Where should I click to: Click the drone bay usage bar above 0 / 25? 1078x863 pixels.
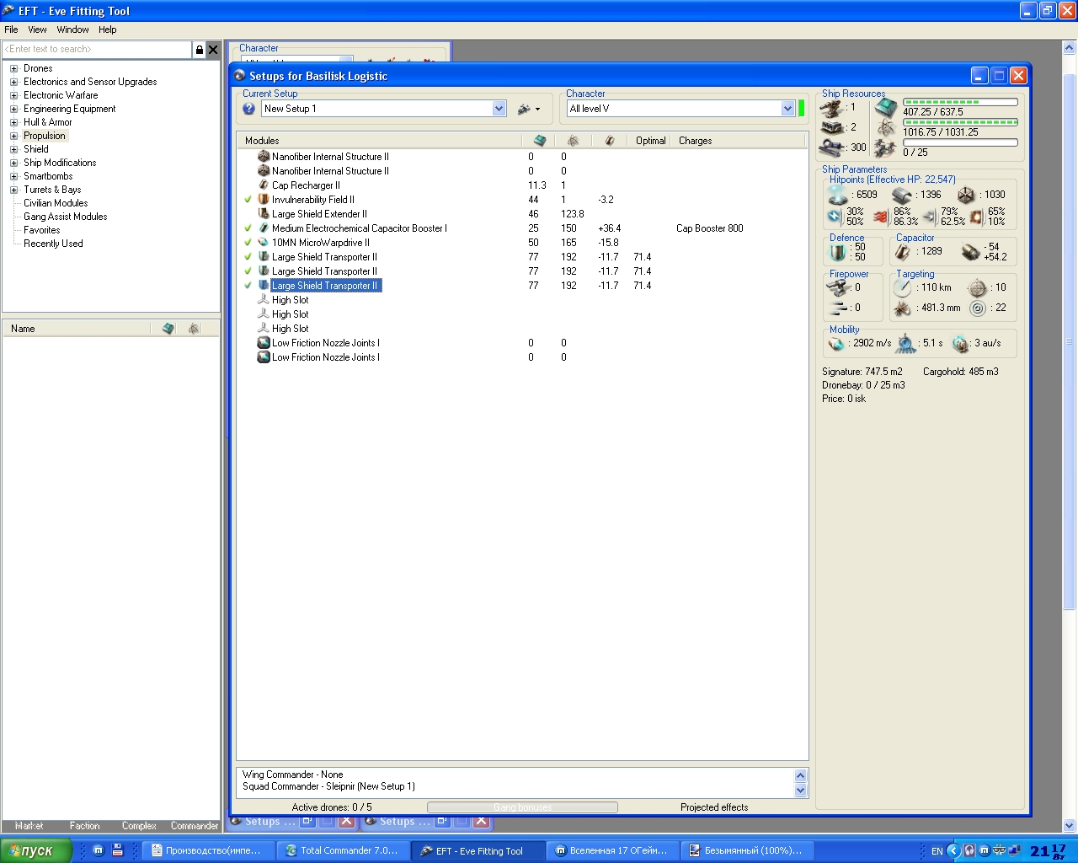[x=961, y=142]
